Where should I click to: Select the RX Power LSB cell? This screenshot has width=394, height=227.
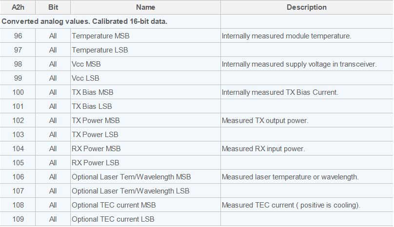coord(96,163)
